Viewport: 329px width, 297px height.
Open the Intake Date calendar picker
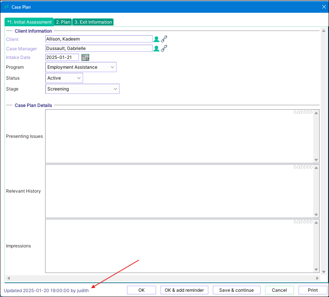pos(85,57)
